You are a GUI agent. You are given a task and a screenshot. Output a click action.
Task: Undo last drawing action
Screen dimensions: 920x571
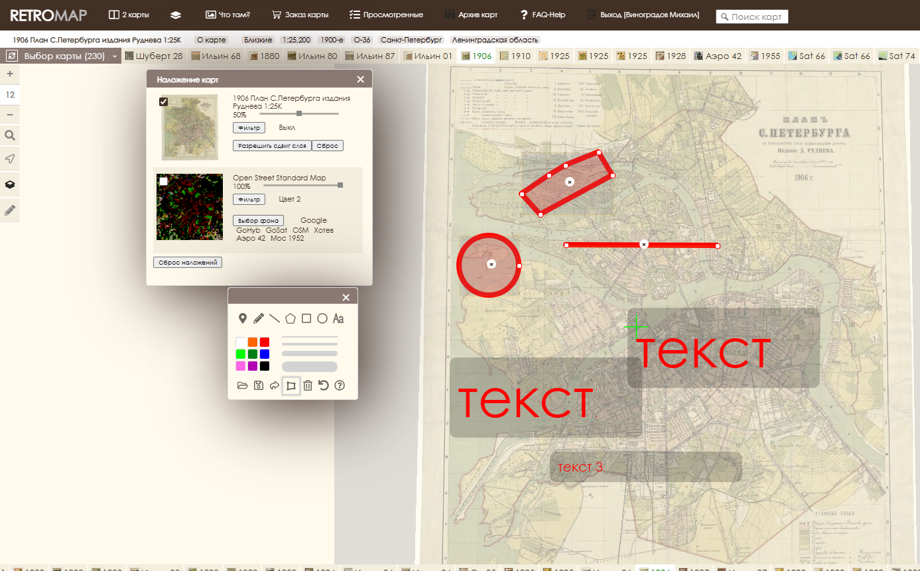tap(324, 386)
